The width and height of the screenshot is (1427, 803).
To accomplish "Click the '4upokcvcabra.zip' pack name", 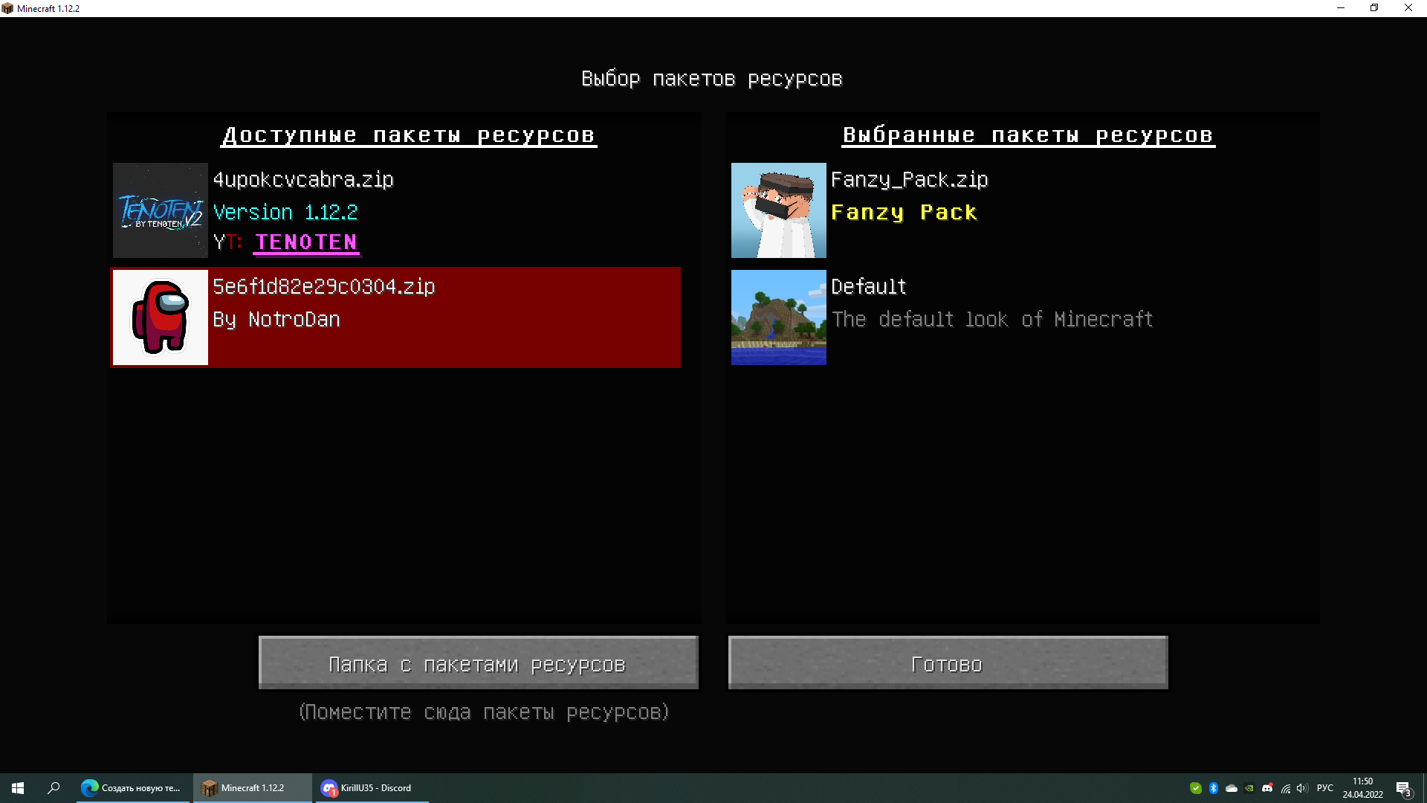I will pyautogui.click(x=303, y=180).
